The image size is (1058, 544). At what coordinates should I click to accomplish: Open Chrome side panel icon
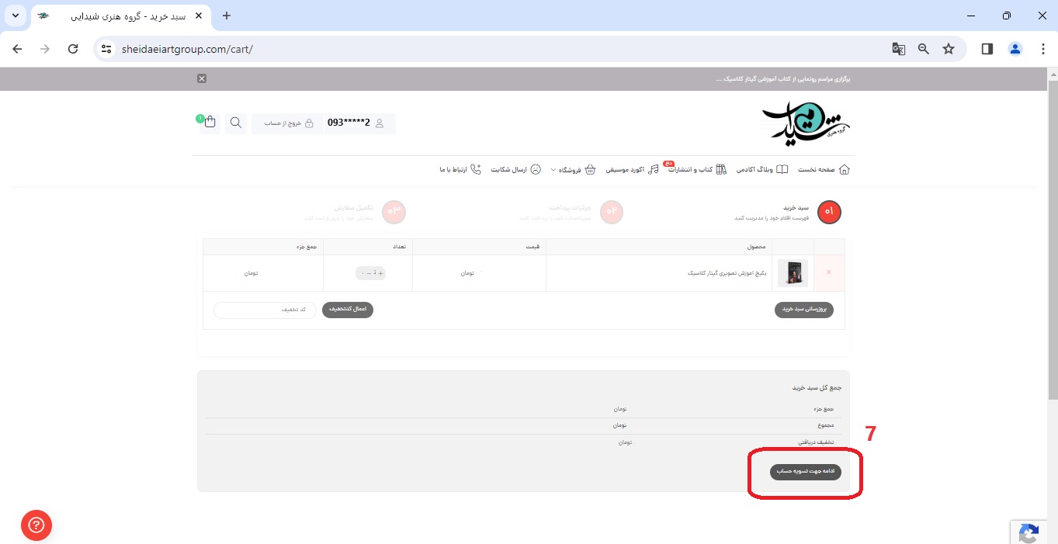pyautogui.click(x=987, y=49)
